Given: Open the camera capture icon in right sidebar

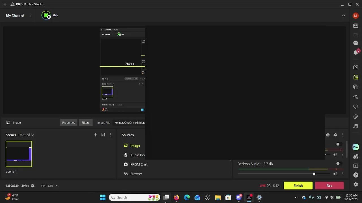Looking at the screenshot, I should 355,67.
